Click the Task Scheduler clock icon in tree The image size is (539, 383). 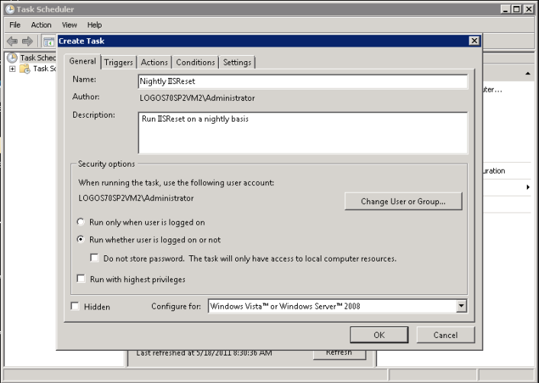(12, 57)
